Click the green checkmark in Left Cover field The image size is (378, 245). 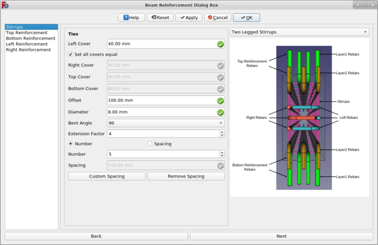coord(220,44)
